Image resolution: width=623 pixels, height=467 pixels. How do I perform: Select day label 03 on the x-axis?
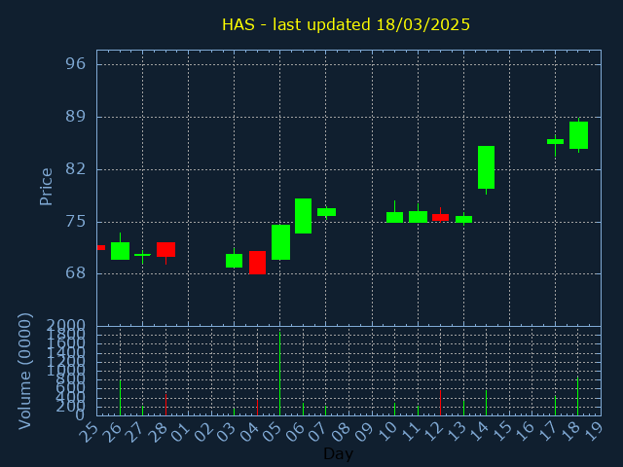226,432
